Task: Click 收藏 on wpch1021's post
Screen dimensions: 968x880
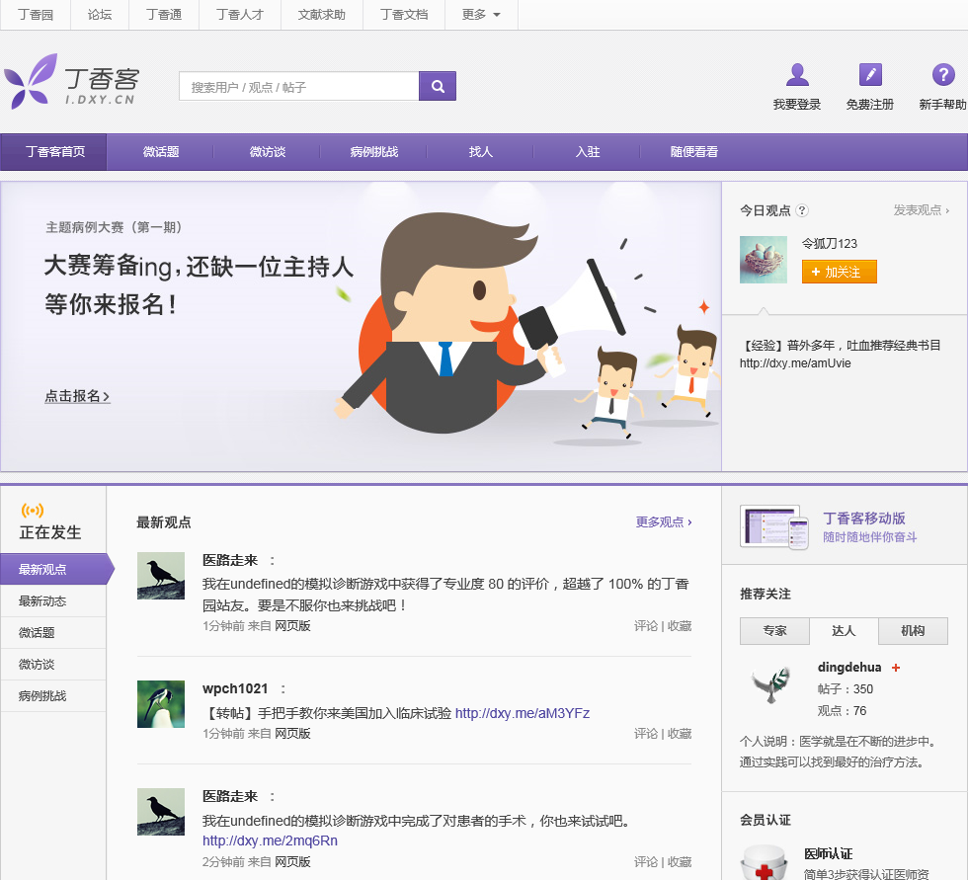Action: 680,734
